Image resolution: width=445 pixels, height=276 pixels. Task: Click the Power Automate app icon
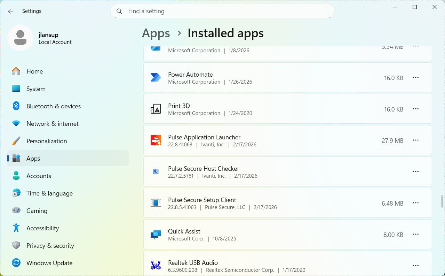tap(156, 77)
